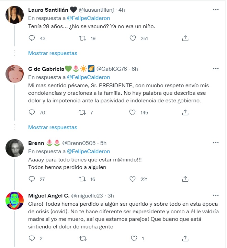Screen dimensions: 227x248
Task: Show replies under Laura Santillán's tweet
Action: 53,53
